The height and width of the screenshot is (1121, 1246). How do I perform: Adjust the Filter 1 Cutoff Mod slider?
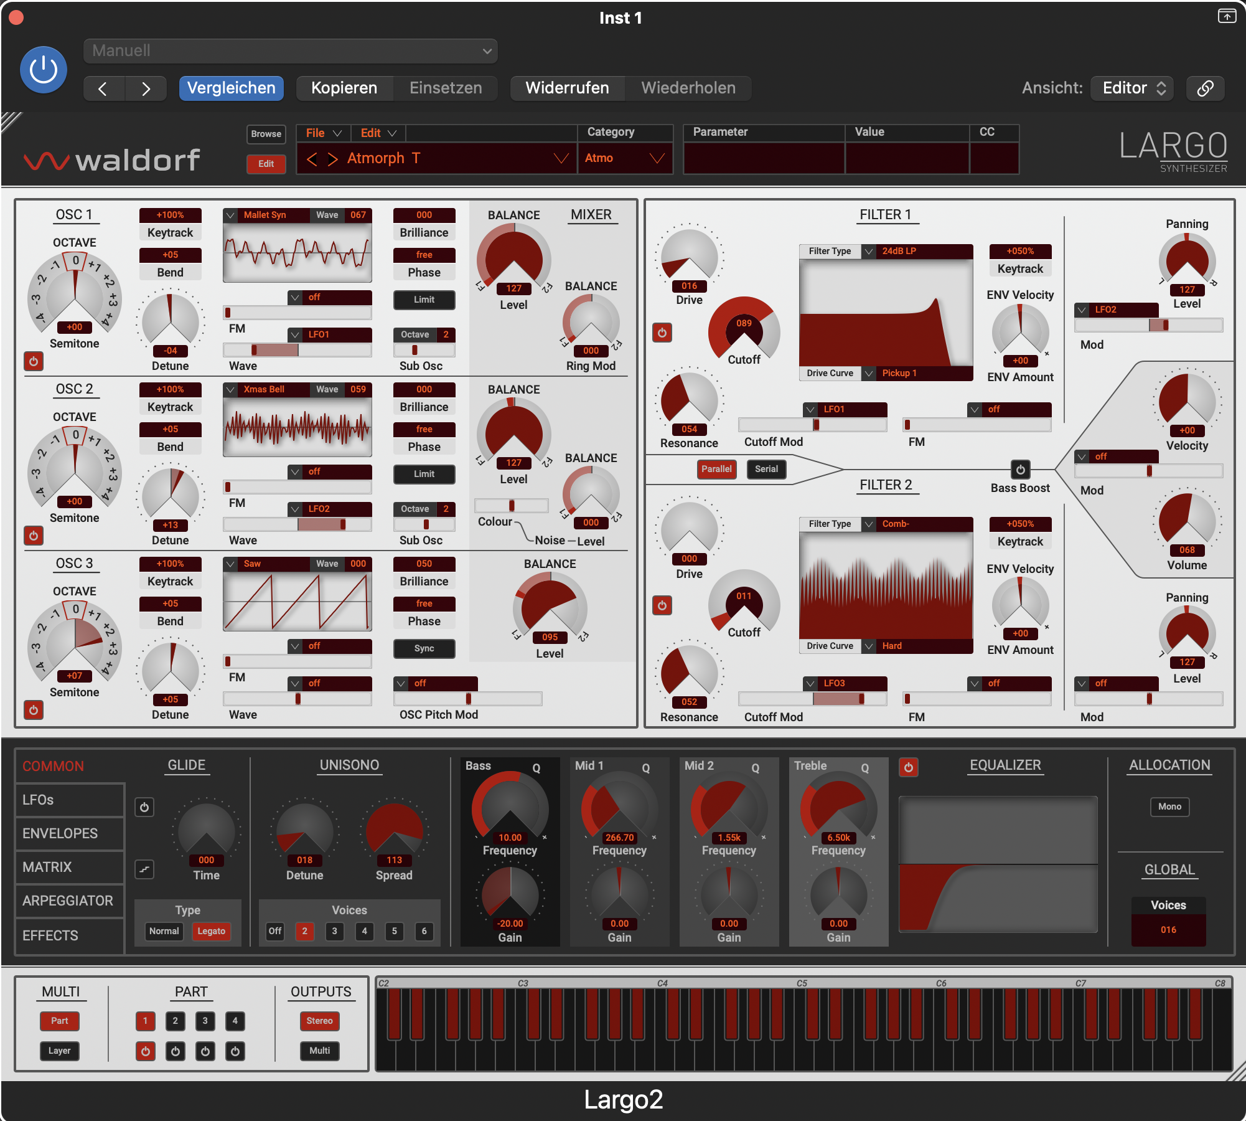click(x=812, y=425)
